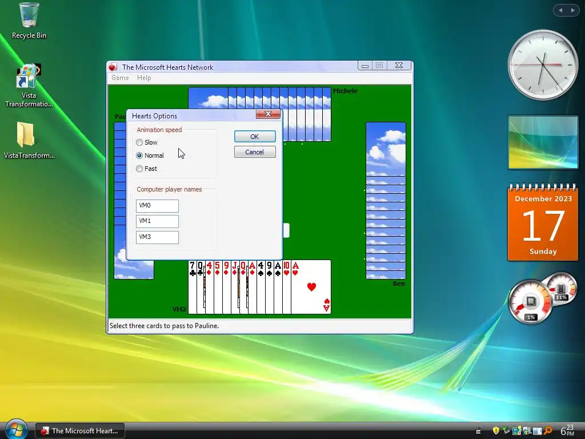This screenshot has height=439, width=585.
Task: Cancel the Hearts Options dialog
Action: pyautogui.click(x=255, y=152)
